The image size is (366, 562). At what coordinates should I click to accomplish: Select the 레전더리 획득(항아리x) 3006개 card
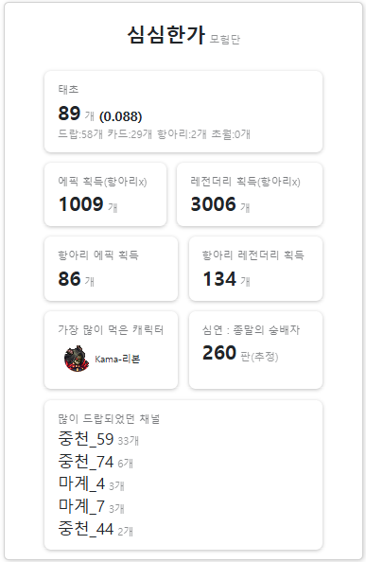point(250,194)
